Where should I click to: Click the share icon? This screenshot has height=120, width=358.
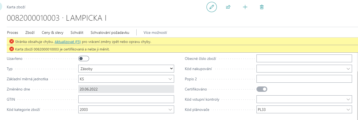pos(228,7)
